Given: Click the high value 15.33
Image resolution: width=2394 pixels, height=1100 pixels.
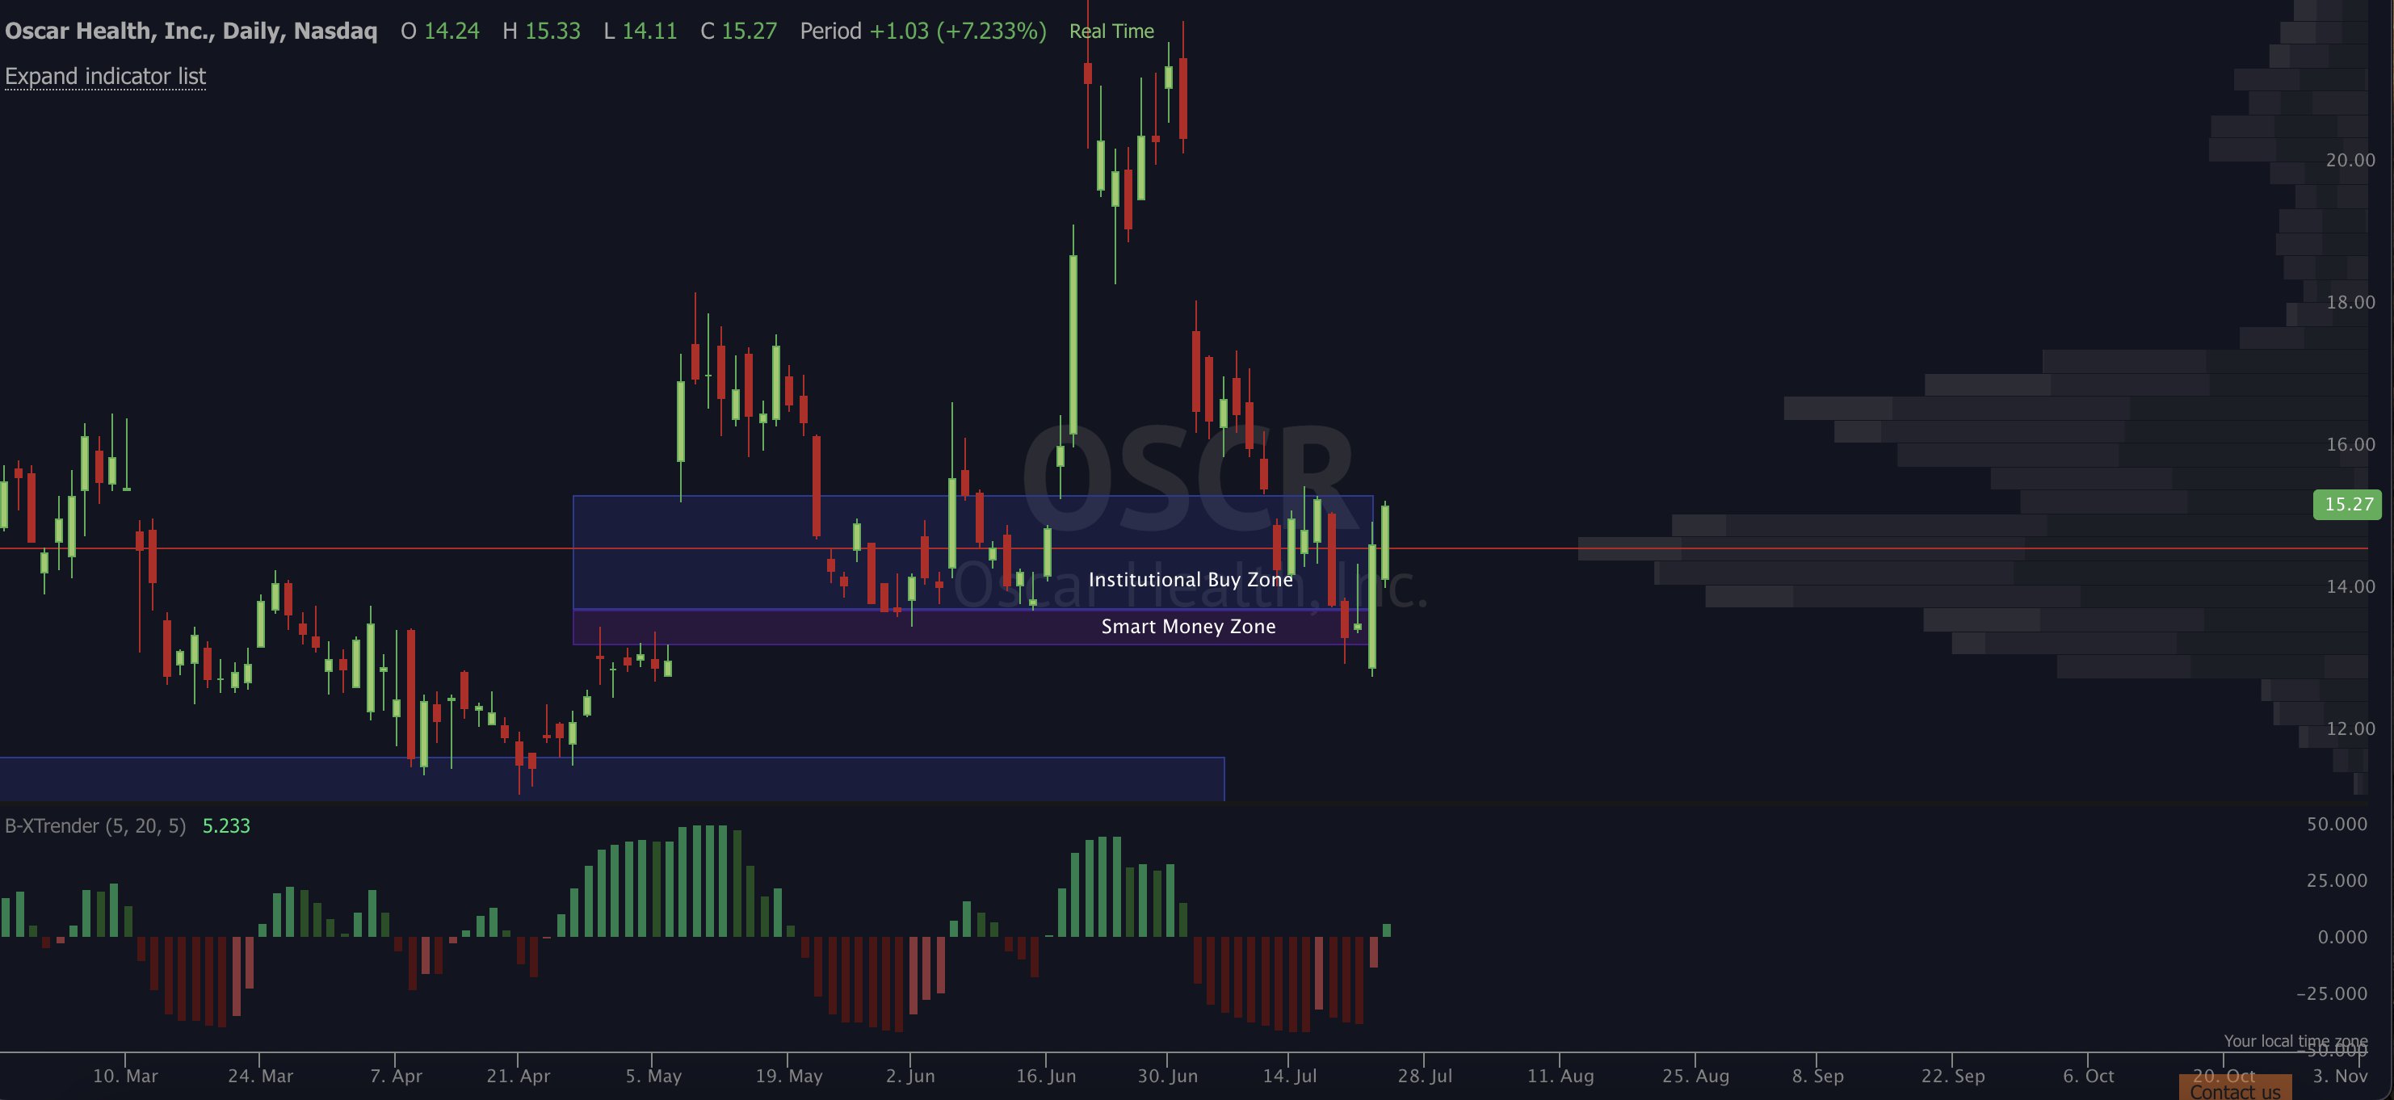Looking at the screenshot, I should pyautogui.click(x=553, y=31).
